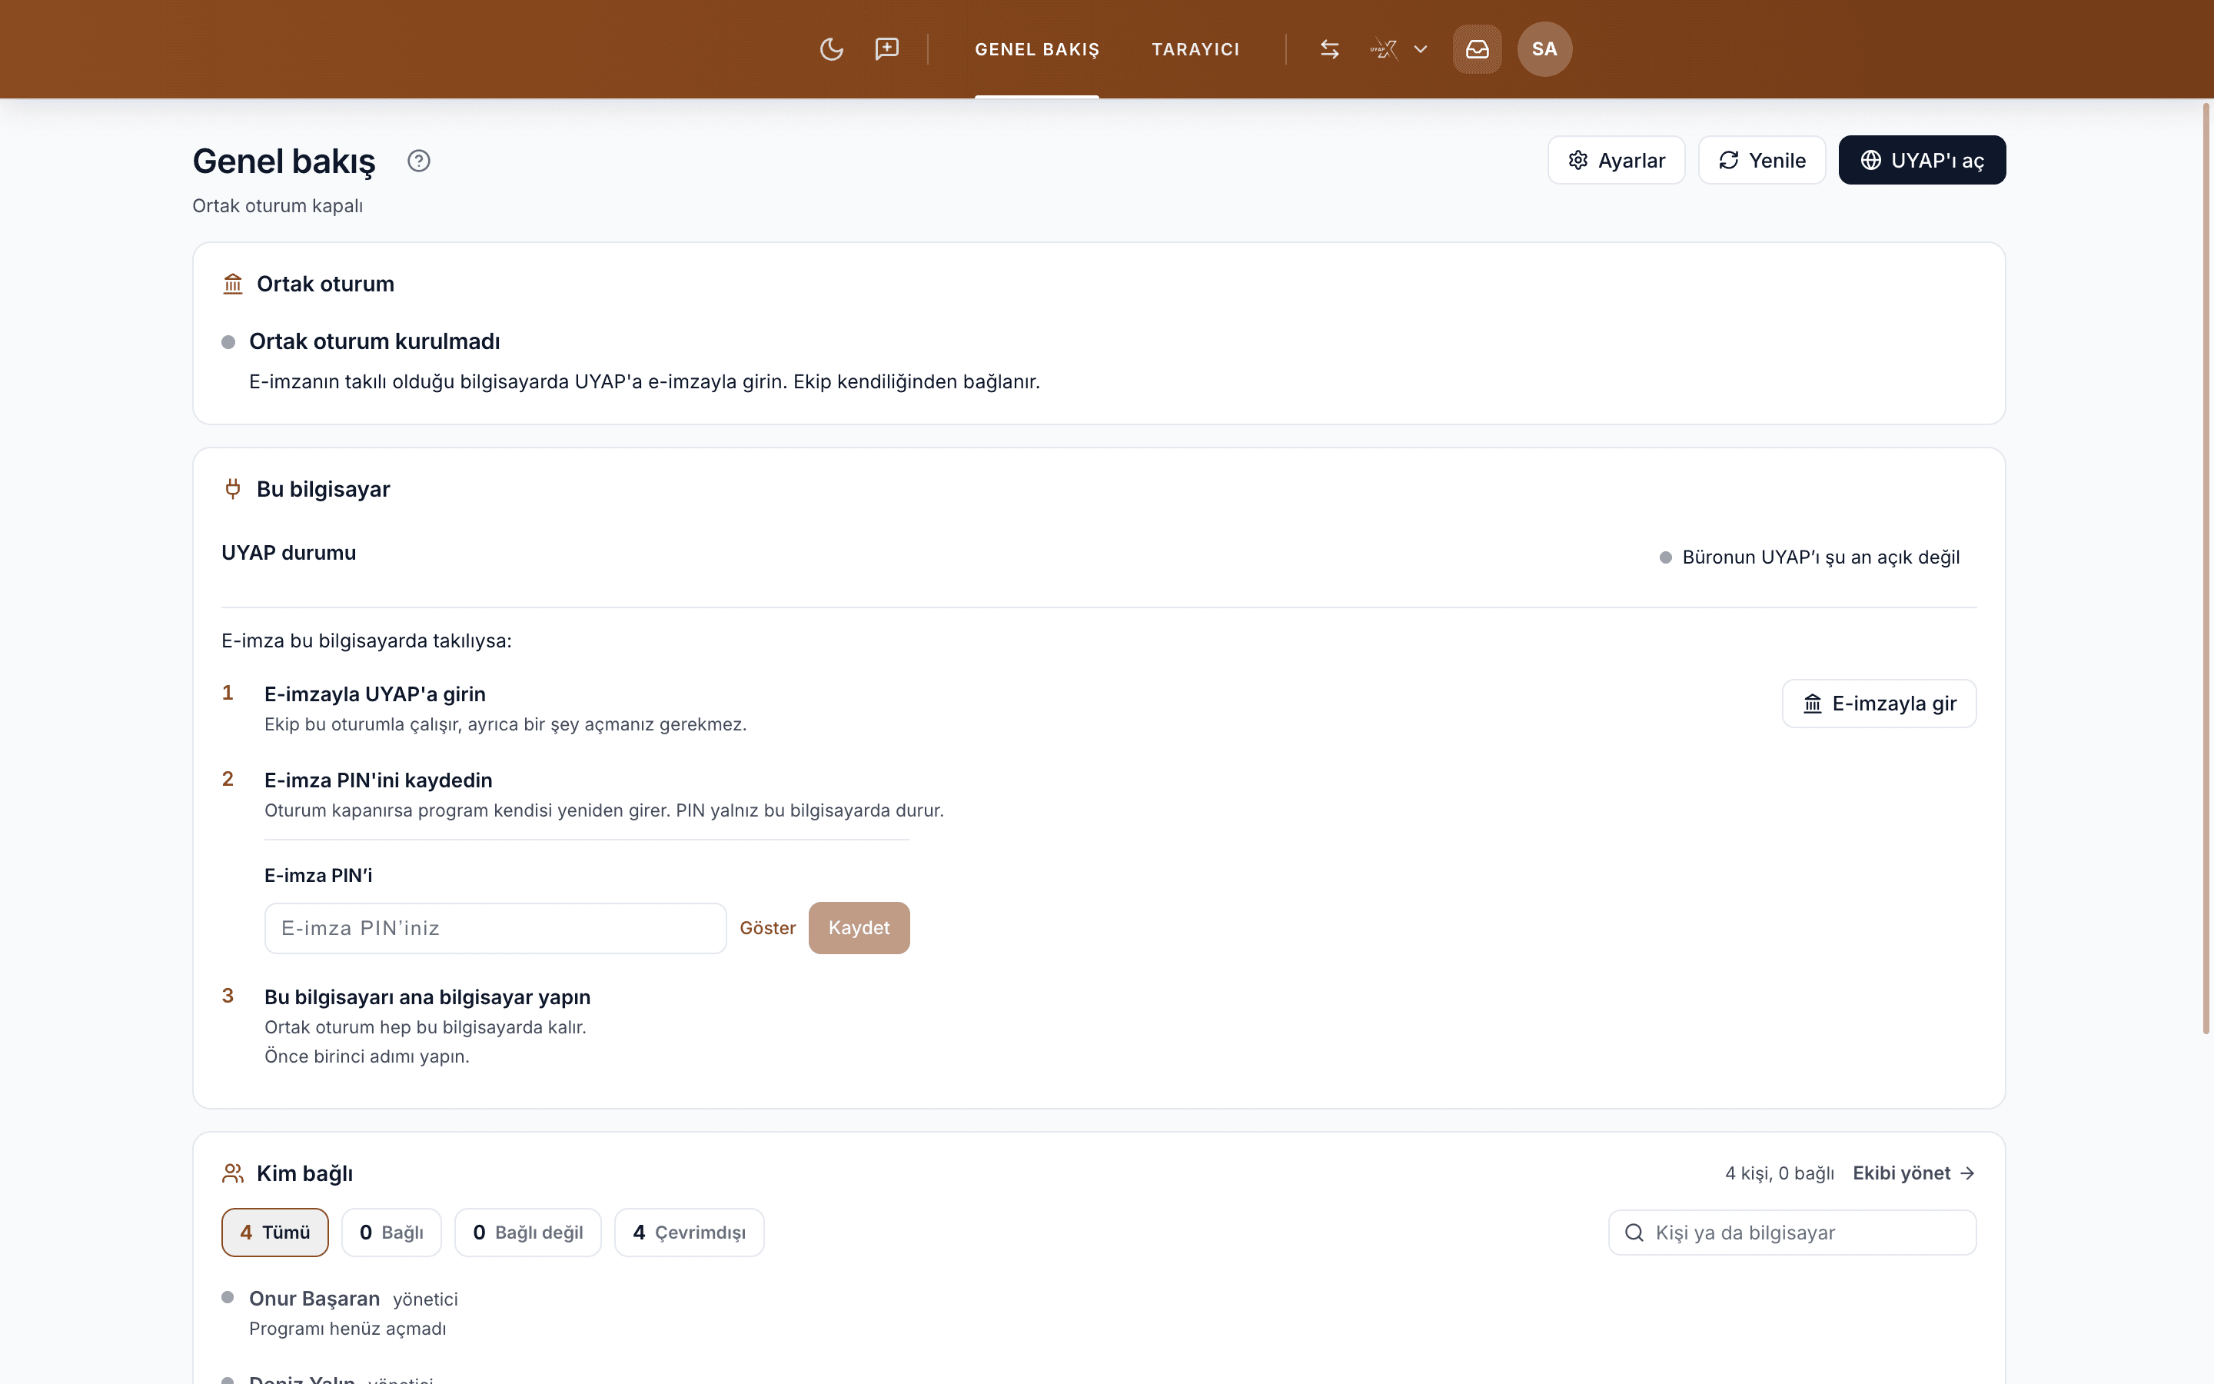Click the 'Ortak oturum kapalı' subtitle
The height and width of the screenshot is (1384, 2214).
(278, 206)
